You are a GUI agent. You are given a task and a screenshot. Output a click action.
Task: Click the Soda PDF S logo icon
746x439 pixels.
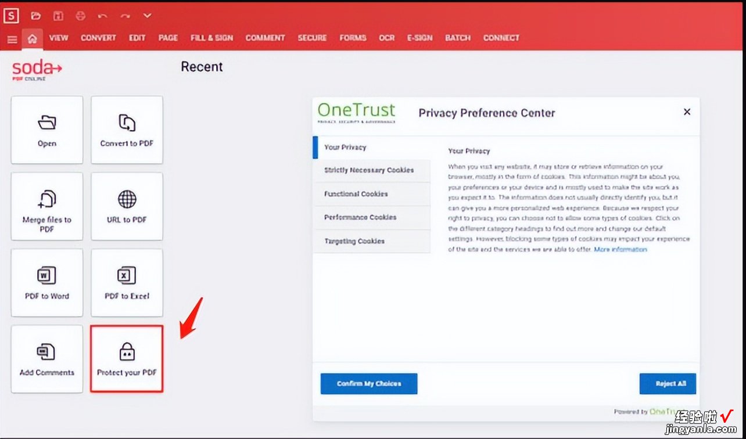click(x=11, y=16)
